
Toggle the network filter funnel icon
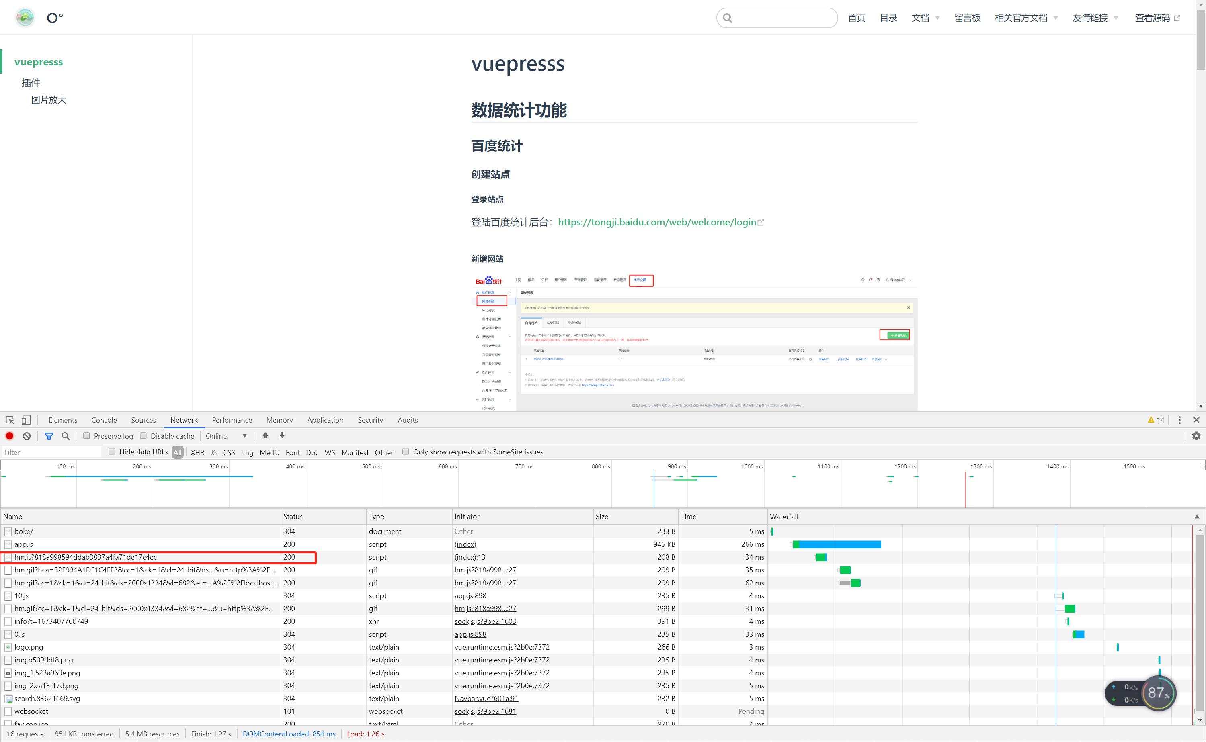(49, 436)
